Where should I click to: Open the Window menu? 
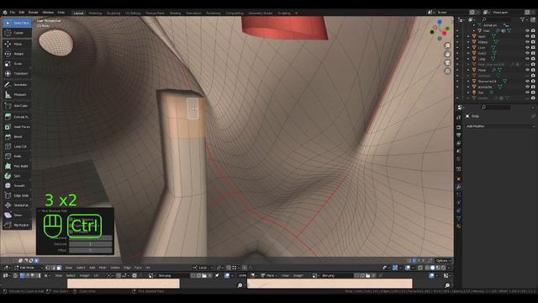click(x=48, y=13)
